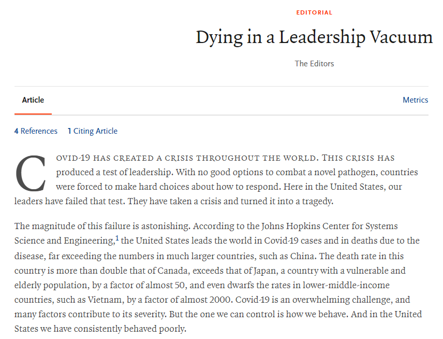Select the Article tab

coord(33,100)
